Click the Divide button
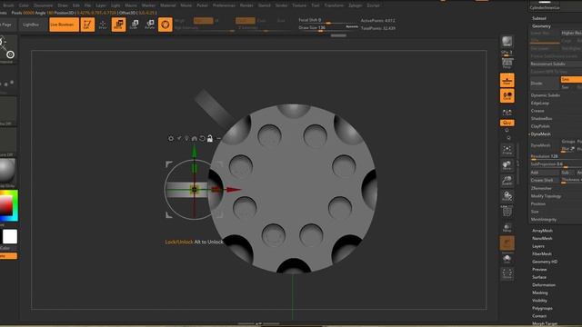Viewport: 582px width, 327px height. (x=545, y=84)
